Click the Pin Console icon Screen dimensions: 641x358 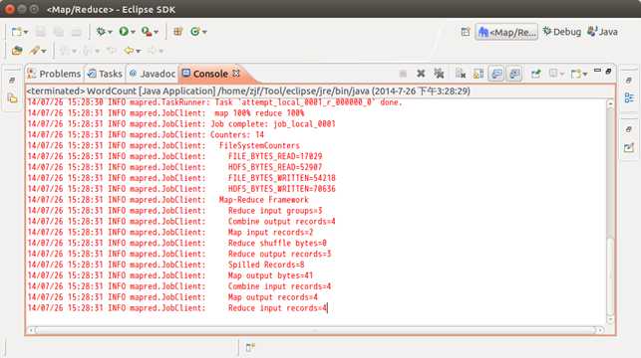(535, 74)
